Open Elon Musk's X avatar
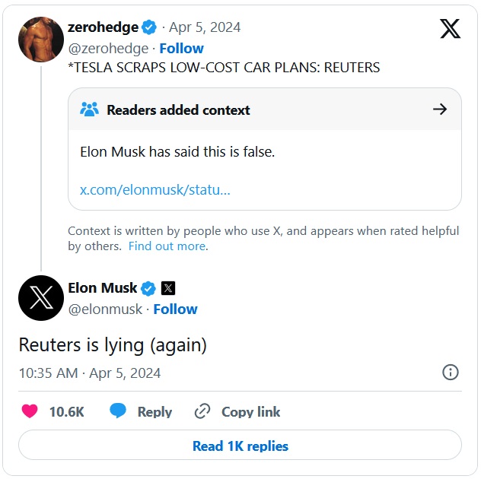Screen dimensions: 481x479 (x=41, y=298)
